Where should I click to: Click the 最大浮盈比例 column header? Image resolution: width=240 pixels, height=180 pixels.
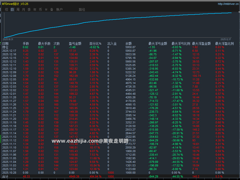(224, 44)
